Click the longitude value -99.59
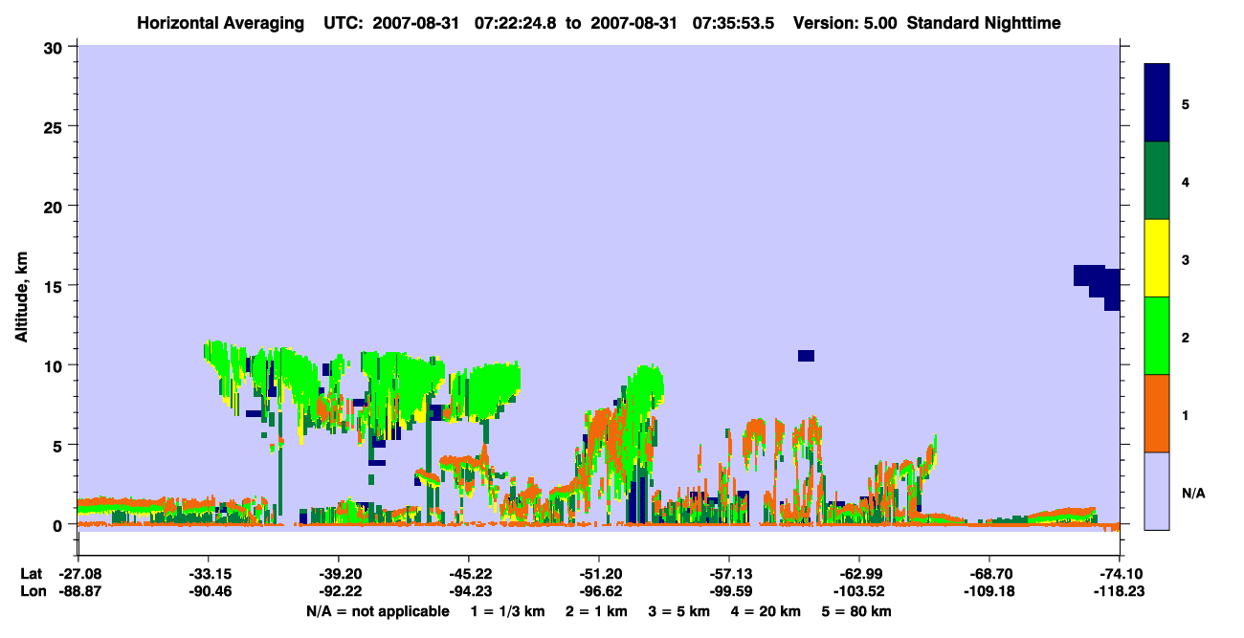 point(729,592)
